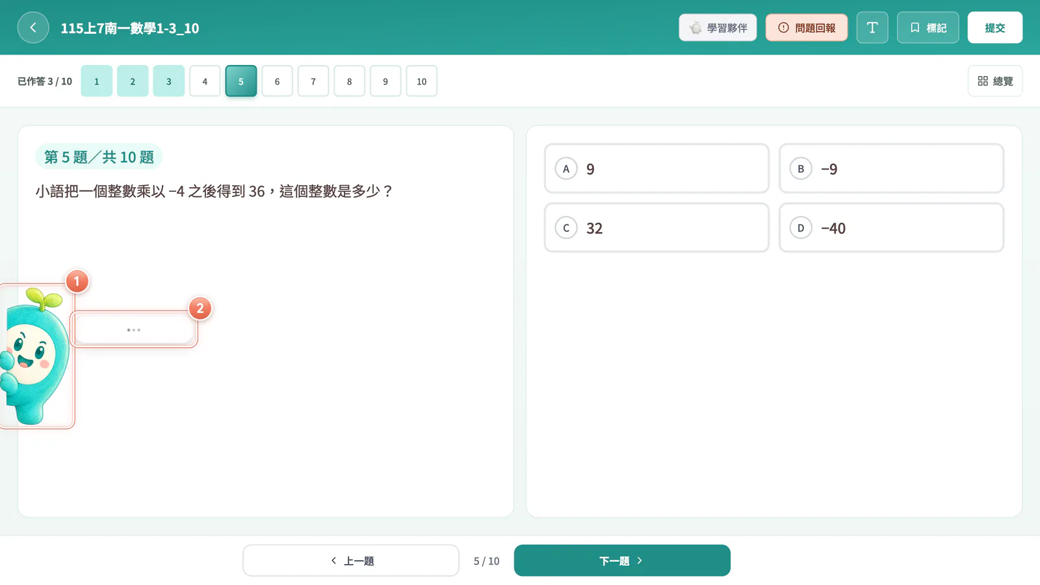
Task: Open the 學習夥伴 study companion
Action: point(718,27)
